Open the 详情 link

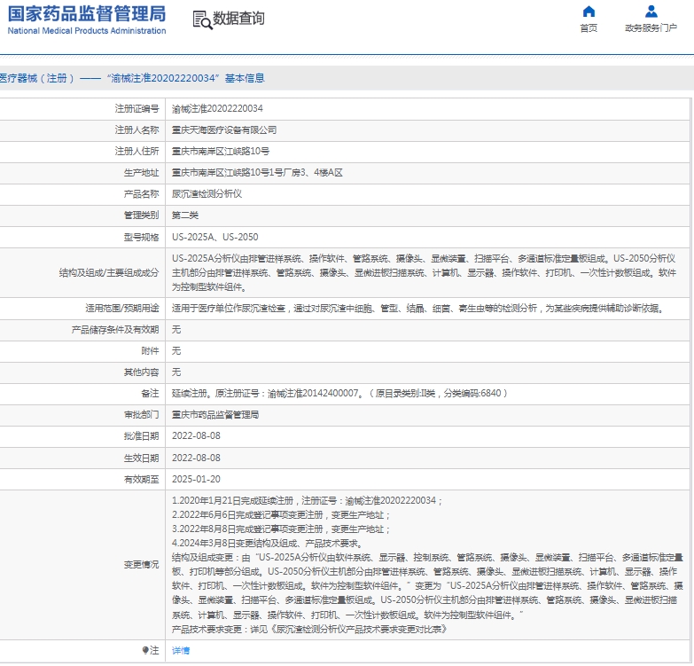coord(181,651)
